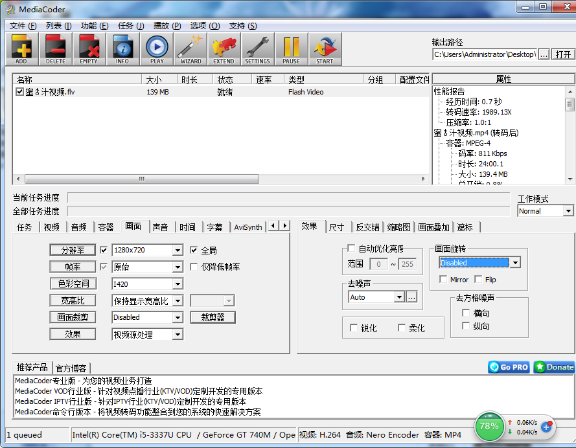Click the Donate badge
Image resolution: width=576 pixels, height=448 pixels.
point(554,367)
